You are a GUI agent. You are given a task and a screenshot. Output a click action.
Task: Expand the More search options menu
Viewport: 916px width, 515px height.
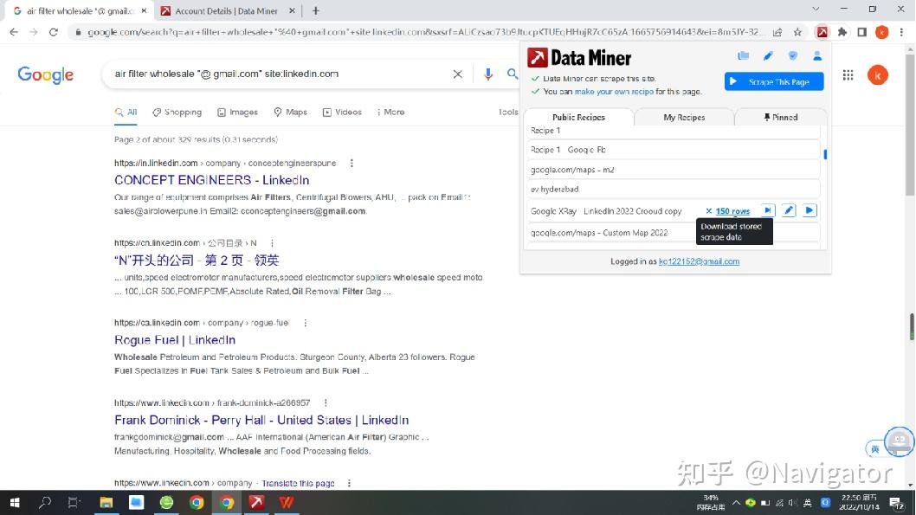tap(390, 113)
